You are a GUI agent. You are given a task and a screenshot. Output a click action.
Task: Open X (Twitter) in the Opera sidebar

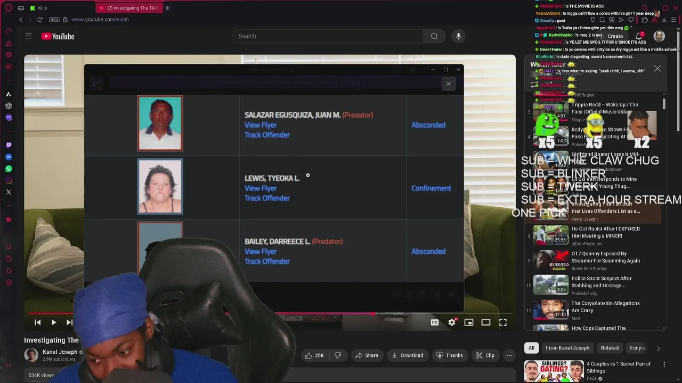pos(9,192)
